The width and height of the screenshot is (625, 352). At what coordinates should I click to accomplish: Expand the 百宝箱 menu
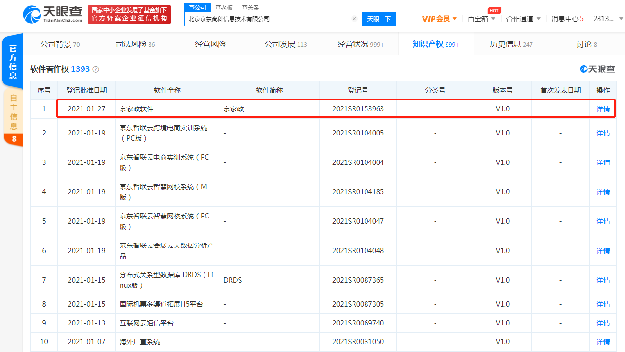(x=481, y=19)
